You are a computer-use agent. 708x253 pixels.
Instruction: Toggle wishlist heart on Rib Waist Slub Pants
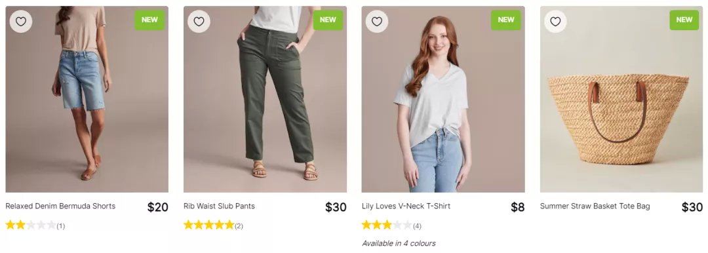tap(199, 21)
